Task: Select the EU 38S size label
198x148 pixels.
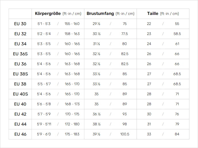Action: (20, 74)
